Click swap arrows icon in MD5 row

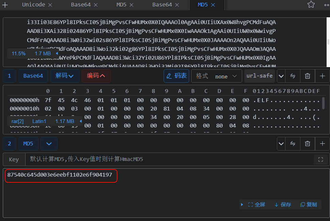[x=293, y=144]
